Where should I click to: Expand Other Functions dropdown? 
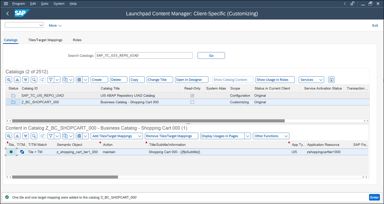[x=271, y=136]
